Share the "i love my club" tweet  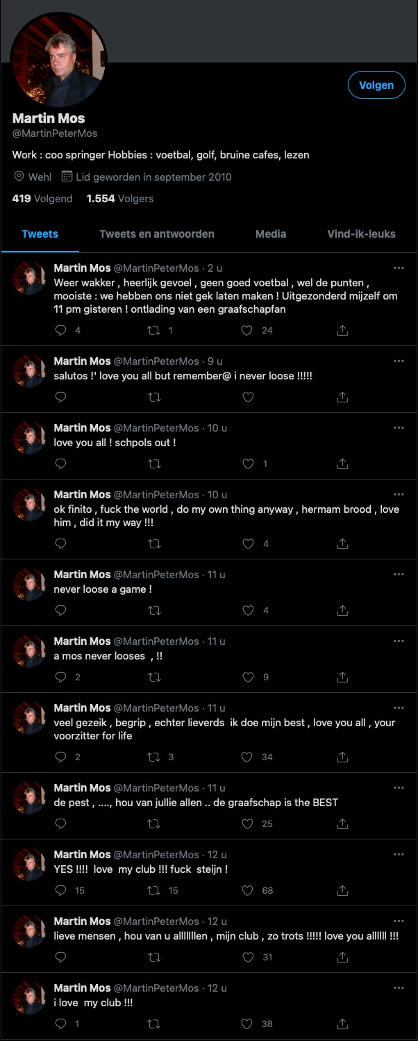pos(342,1024)
